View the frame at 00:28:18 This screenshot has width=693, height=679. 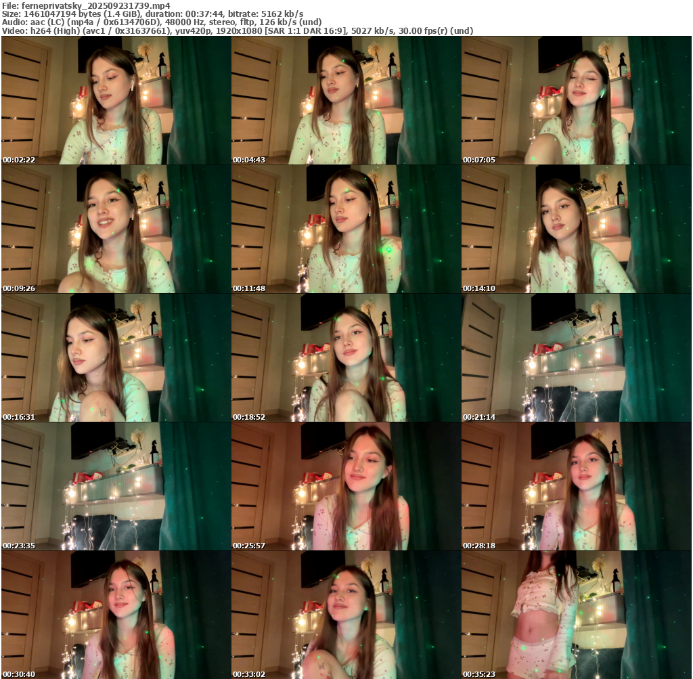577,486
